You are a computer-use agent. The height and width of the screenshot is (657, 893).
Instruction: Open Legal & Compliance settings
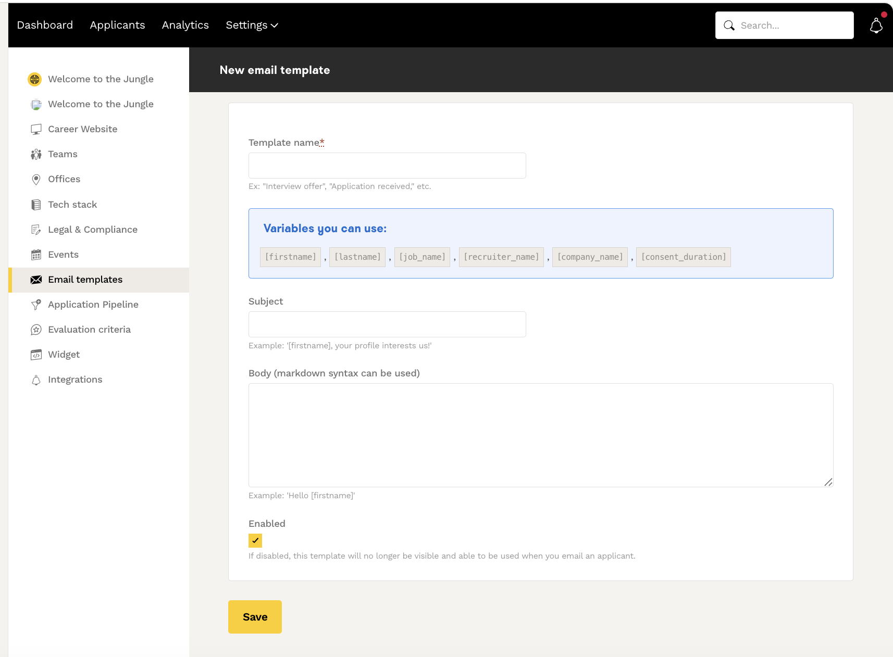[92, 230]
